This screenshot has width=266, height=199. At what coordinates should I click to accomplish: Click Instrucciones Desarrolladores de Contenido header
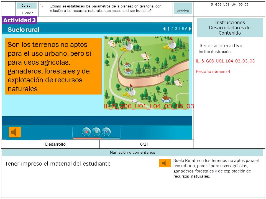[x=230, y=28]
